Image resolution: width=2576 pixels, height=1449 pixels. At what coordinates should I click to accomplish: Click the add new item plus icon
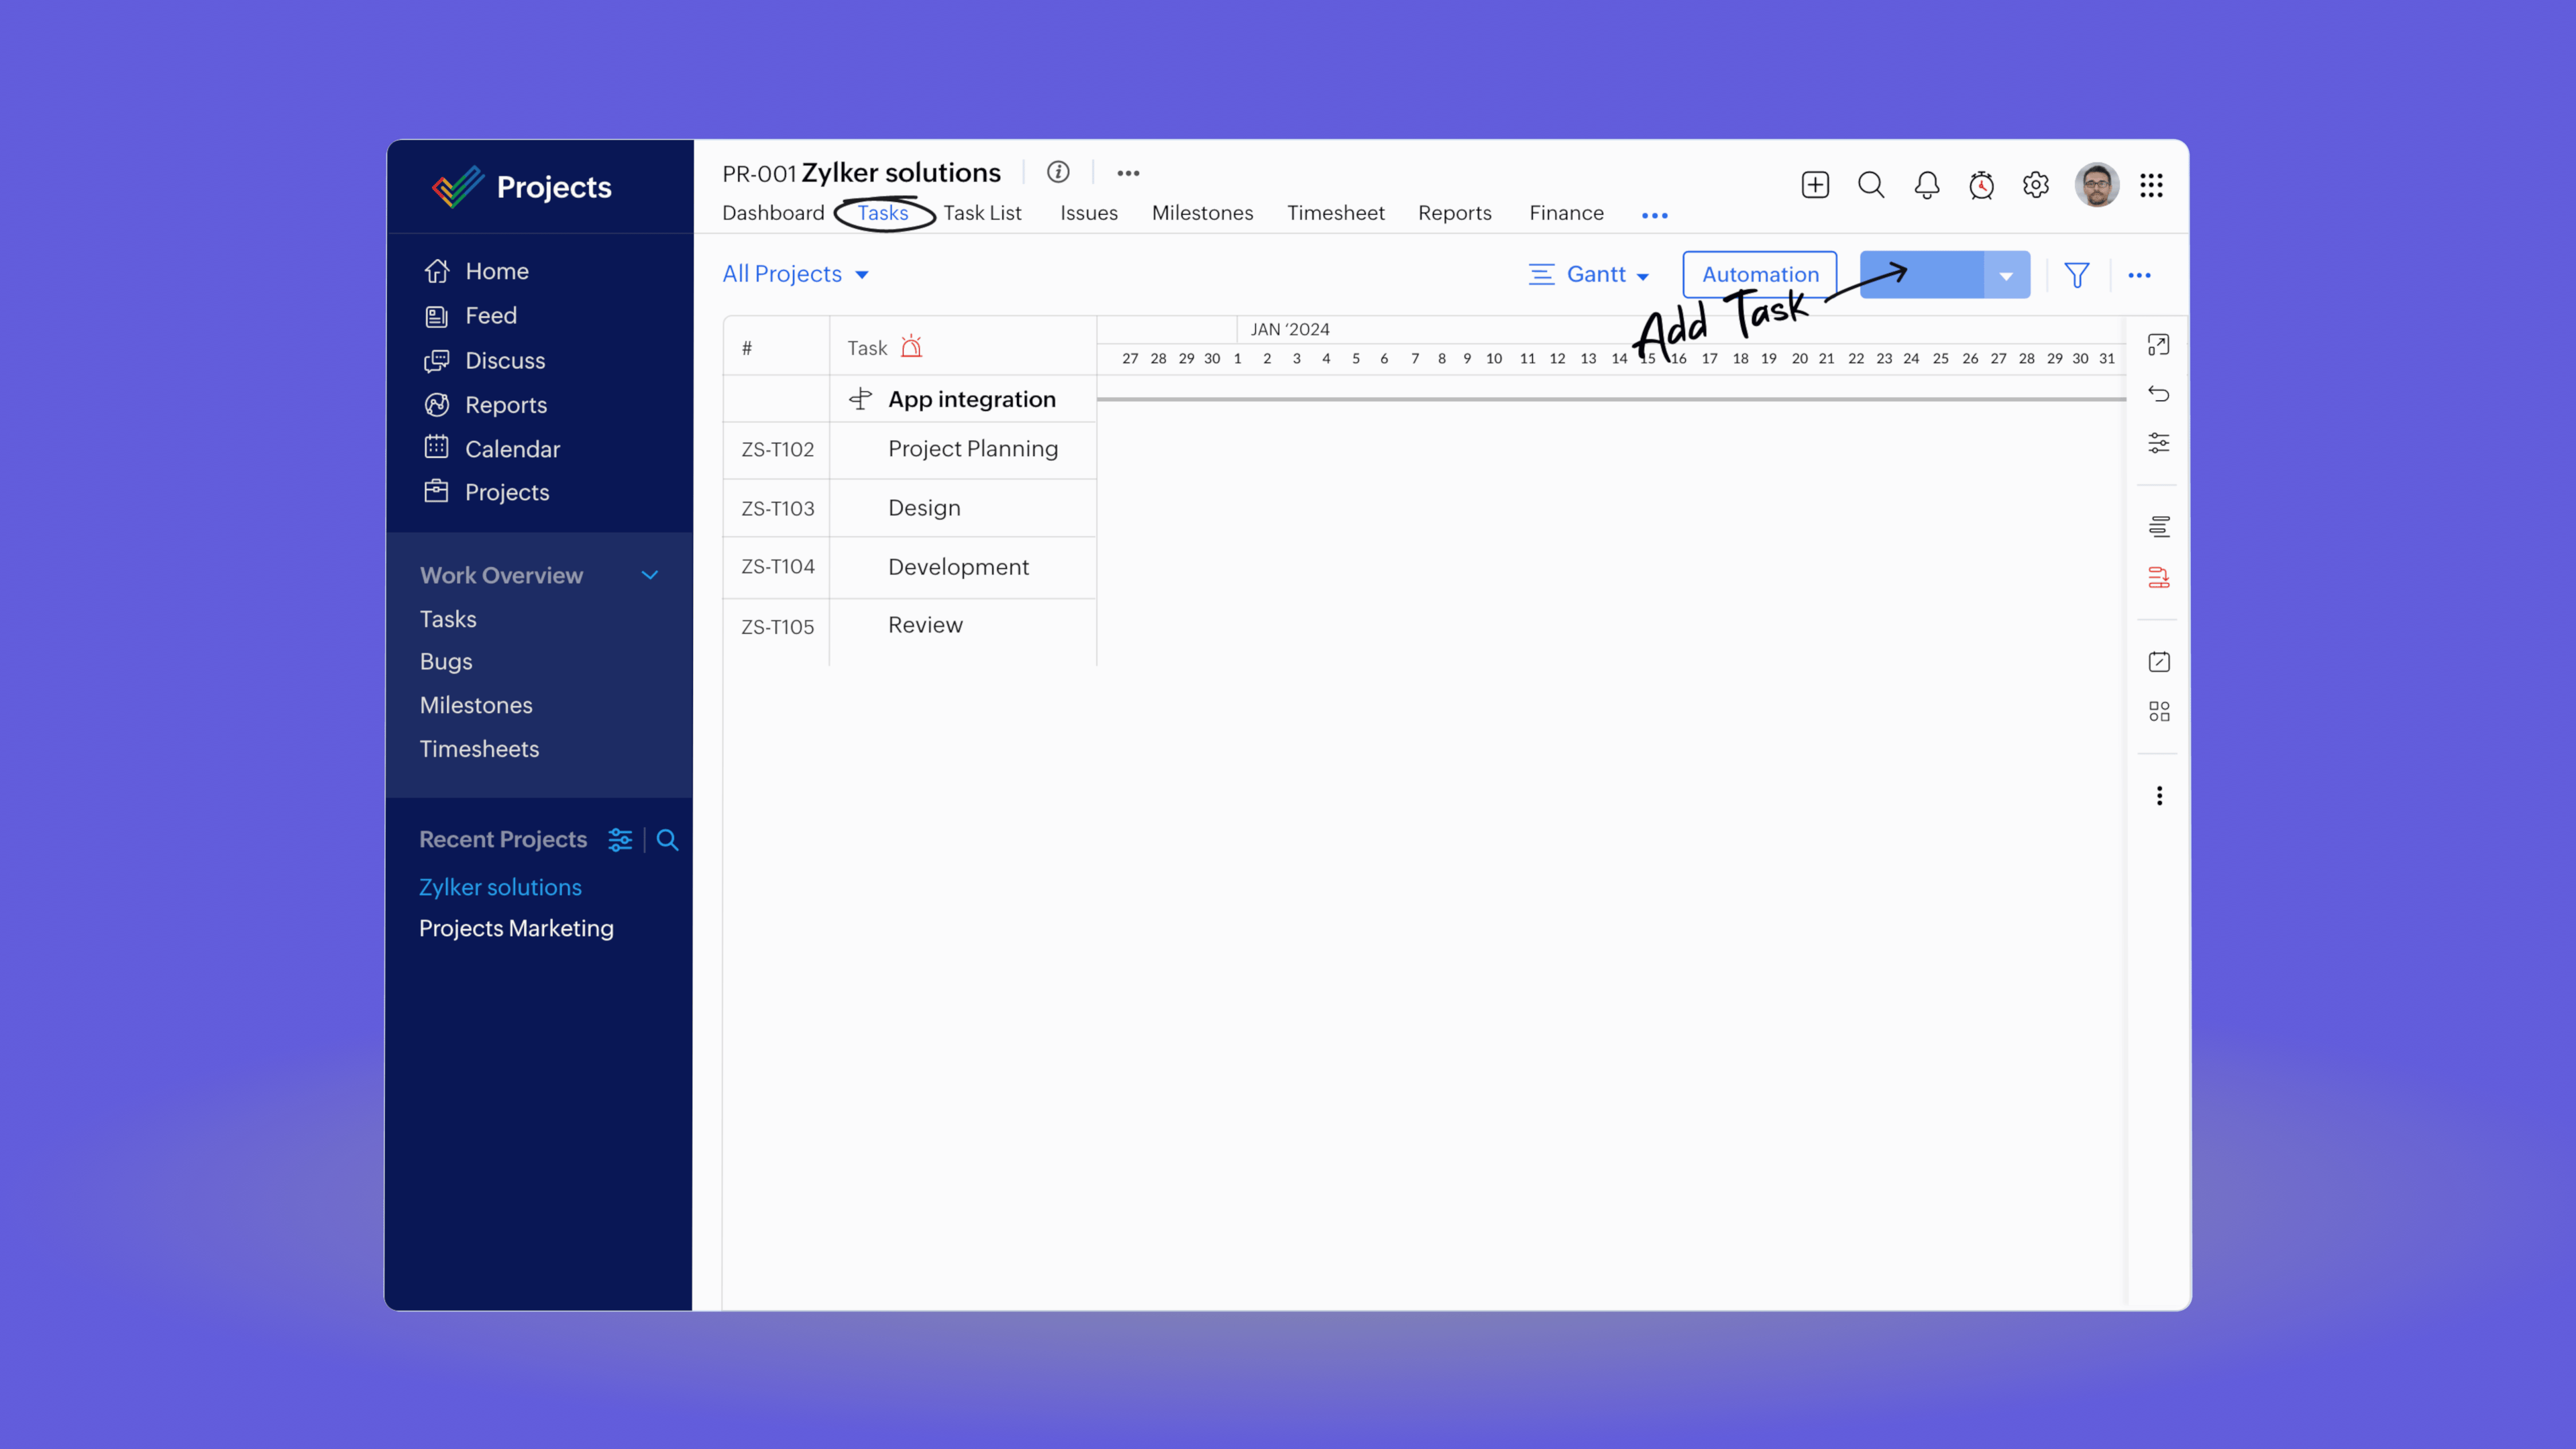(1815, 185)
